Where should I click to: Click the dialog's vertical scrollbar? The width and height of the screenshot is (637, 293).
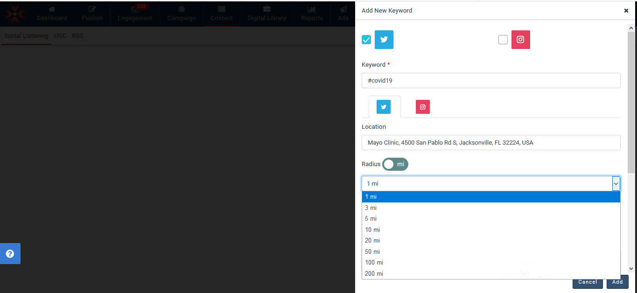pyautogui.click(x=631, y=103)
